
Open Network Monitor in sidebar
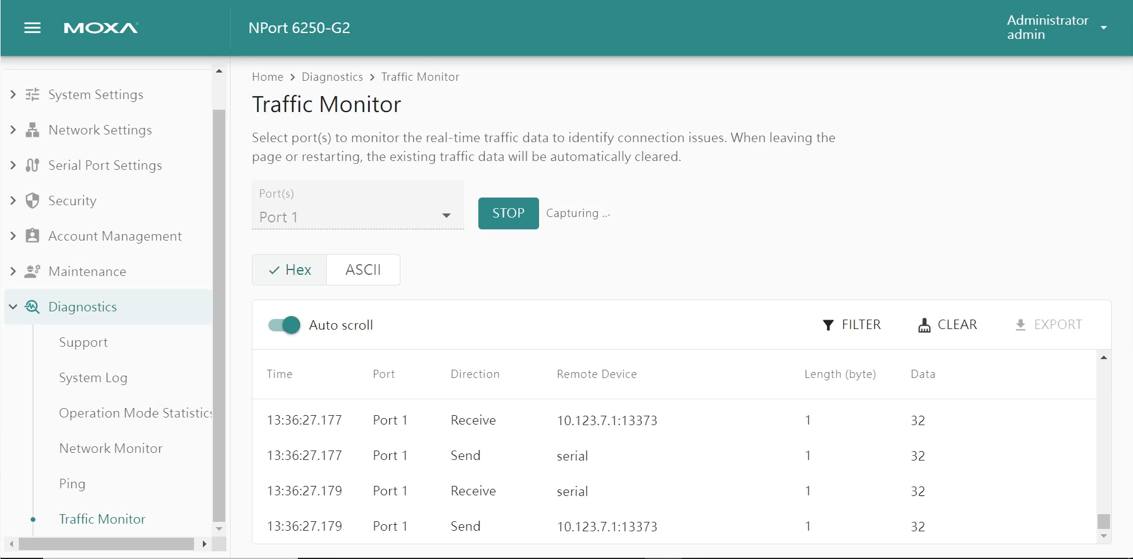coord(111,448)
